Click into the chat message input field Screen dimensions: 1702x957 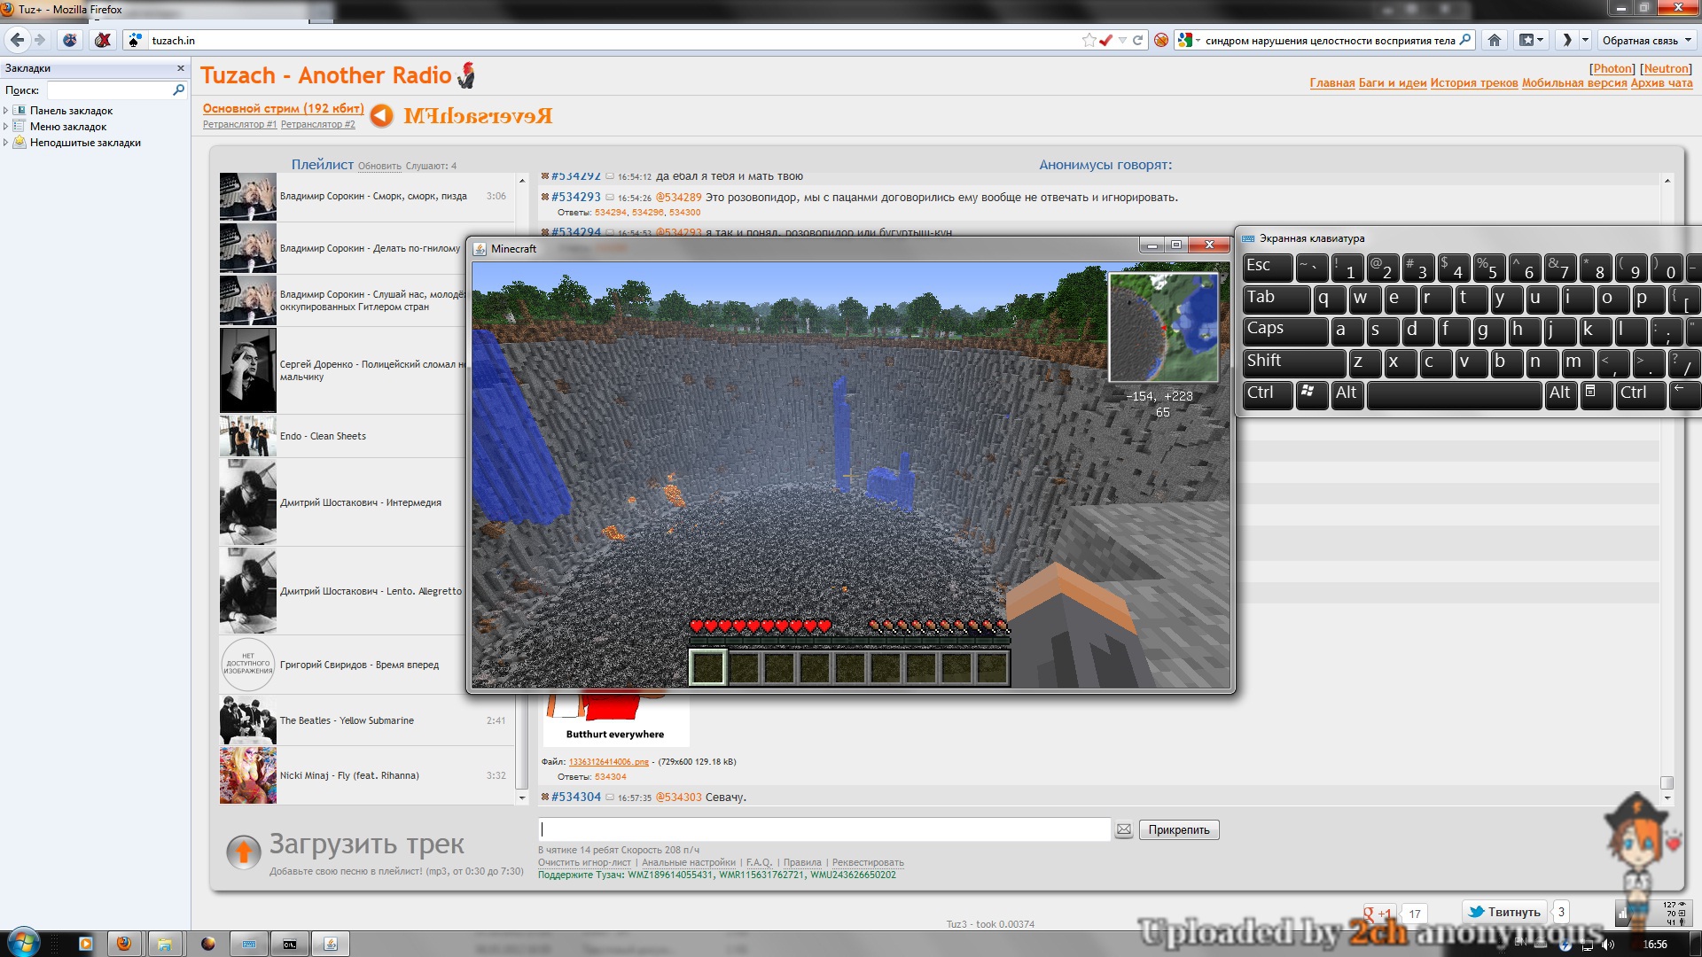824,829
